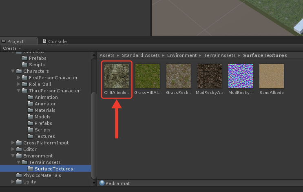Image resolution: width=303 pixels, height=192 pixels.
Task: Expand the FirstPersonCharacter folder arrow
Action: pyautogui.click(x=18, y=78)
